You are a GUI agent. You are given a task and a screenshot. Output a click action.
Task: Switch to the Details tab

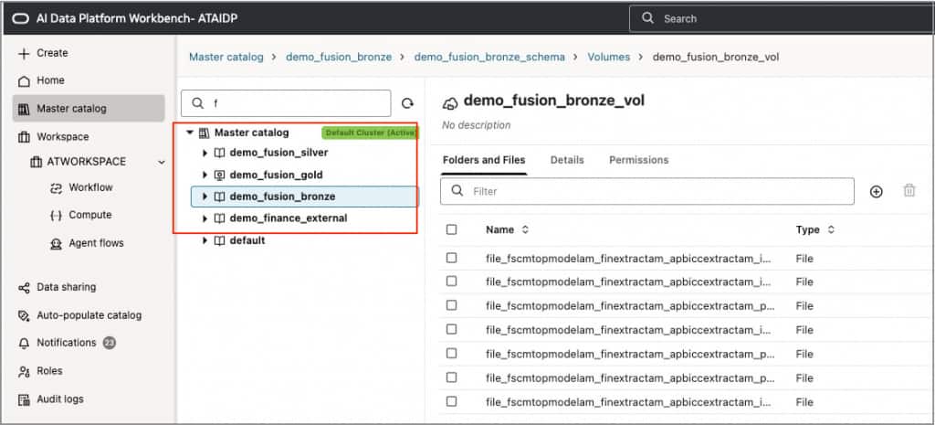tap(567, 160)
